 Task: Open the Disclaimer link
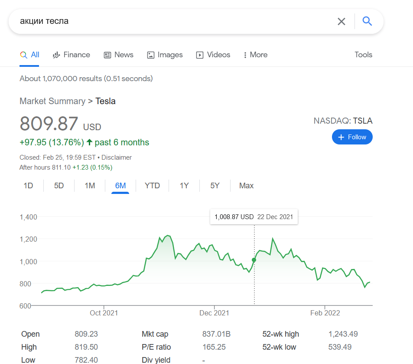[117, 157]
